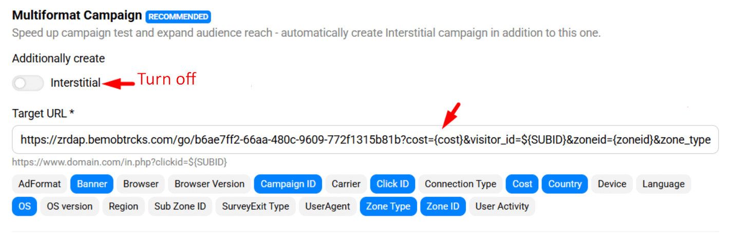This screenshot has width=732, height=249.
Task: Insert the Region macro tag
Action: (123, 206)
